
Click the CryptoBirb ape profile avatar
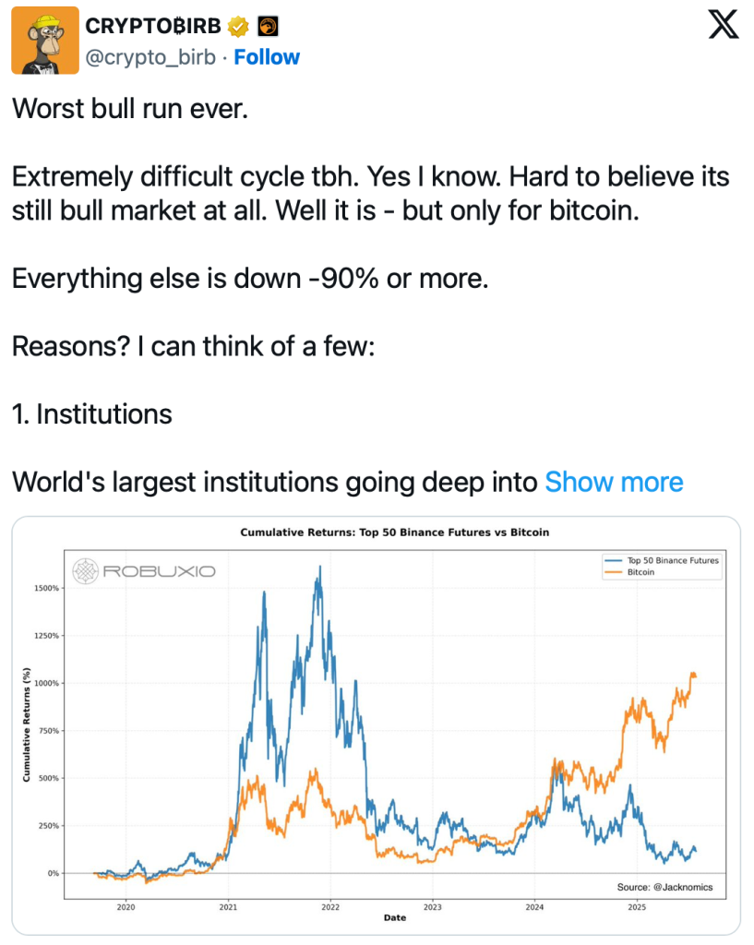(42, 42)
